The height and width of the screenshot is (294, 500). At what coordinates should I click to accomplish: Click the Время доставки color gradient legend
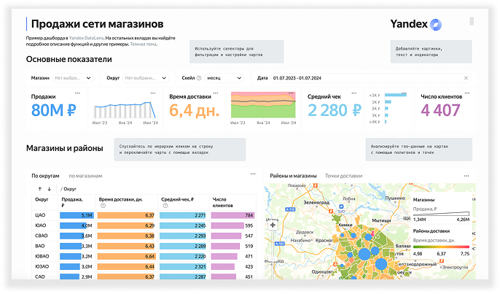pos(441,247)
